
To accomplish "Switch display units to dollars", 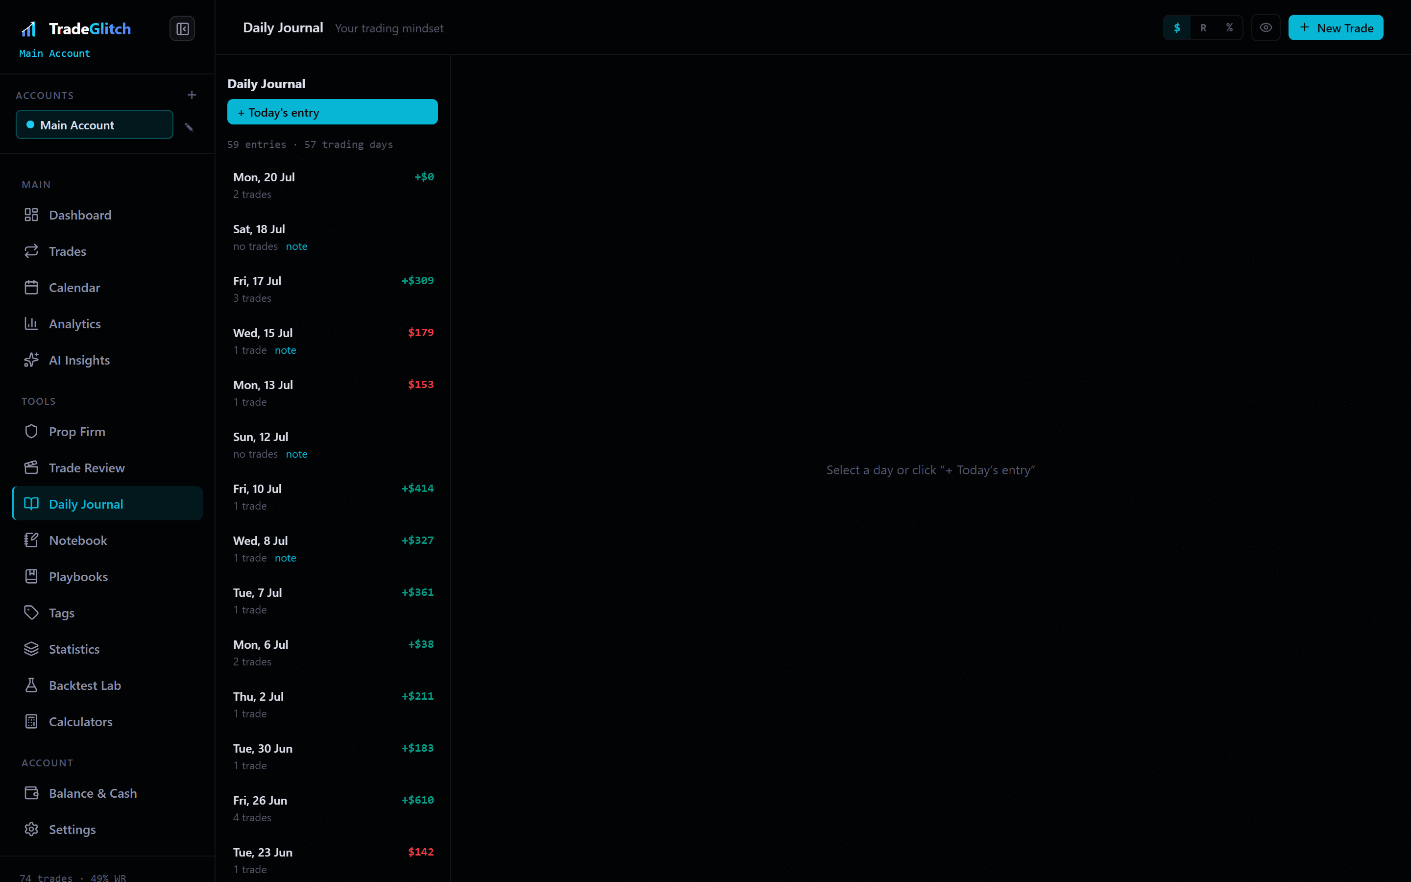I will click(1177, 27).
